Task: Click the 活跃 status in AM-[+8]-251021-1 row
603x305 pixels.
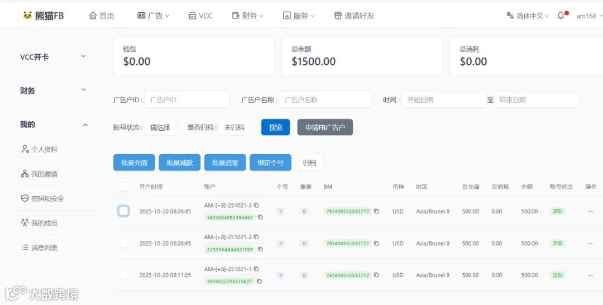Action: tap(558, 275)
